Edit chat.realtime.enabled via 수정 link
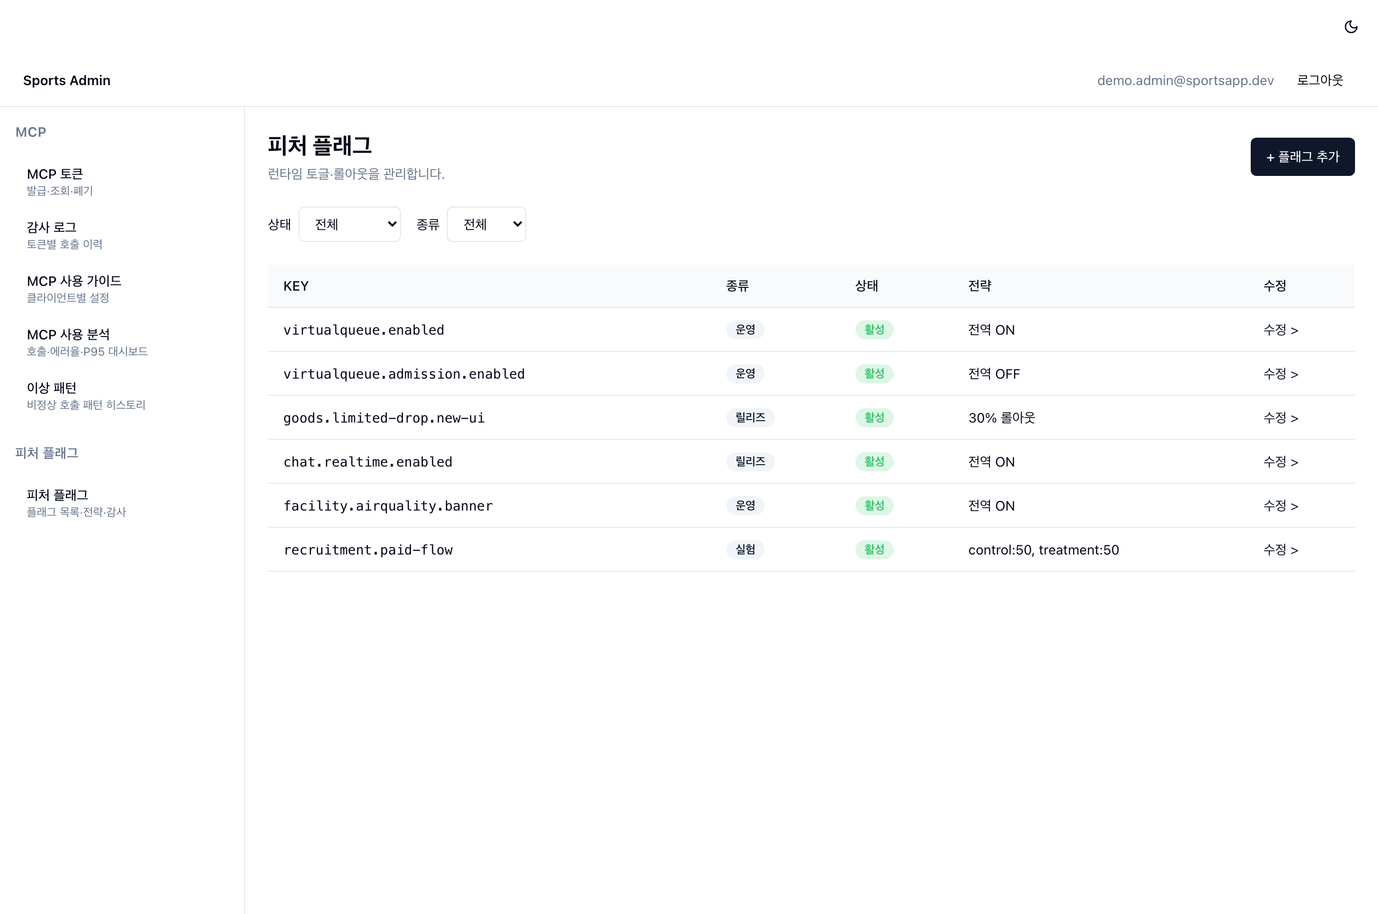1378x914 pixels. click(x=1280, y=462)
